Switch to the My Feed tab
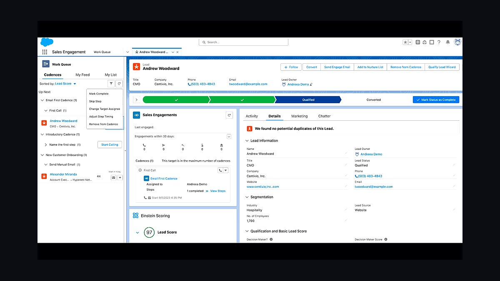 [x=82, y=75]
